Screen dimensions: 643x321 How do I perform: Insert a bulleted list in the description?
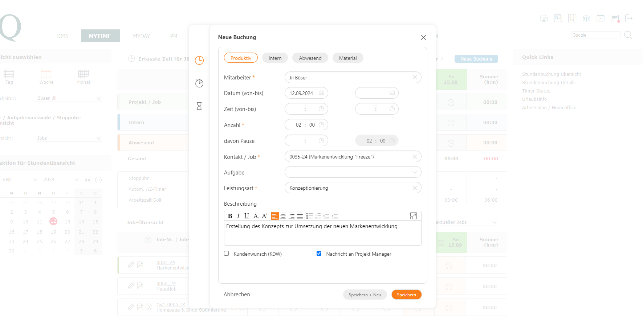[310, 216]
